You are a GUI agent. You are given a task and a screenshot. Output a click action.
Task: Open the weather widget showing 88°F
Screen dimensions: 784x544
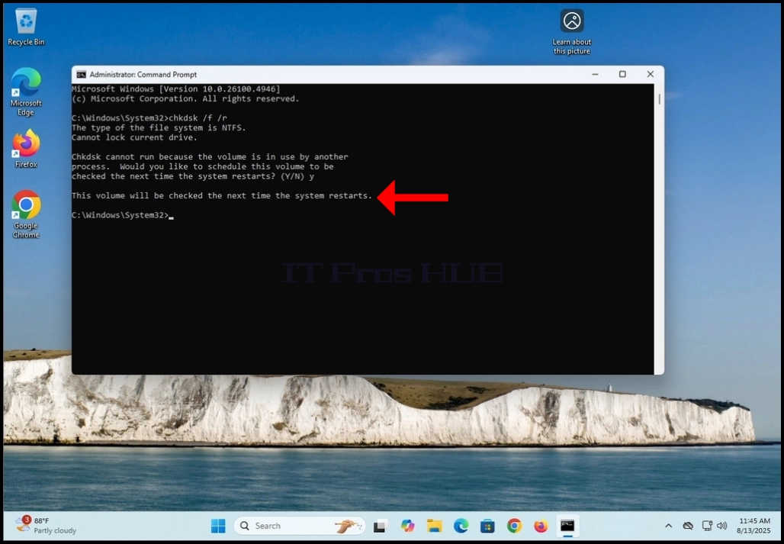click(x=46, y=526)
